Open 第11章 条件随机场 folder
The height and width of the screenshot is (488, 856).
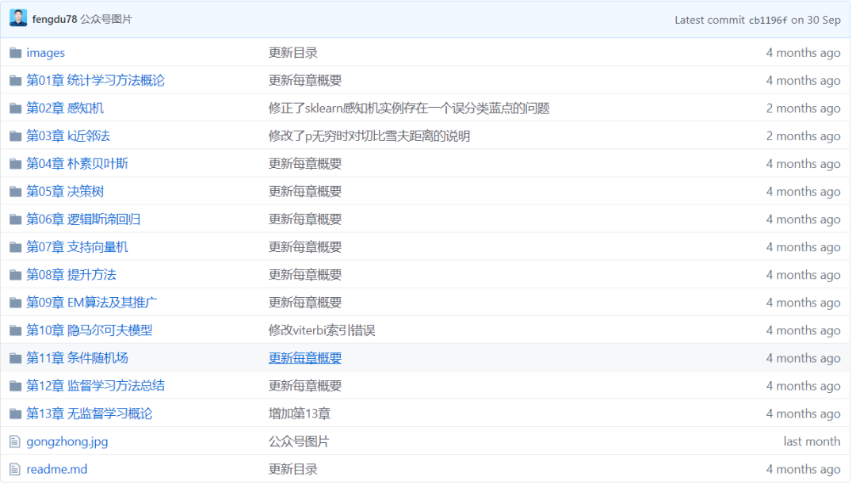coord(77,358)
